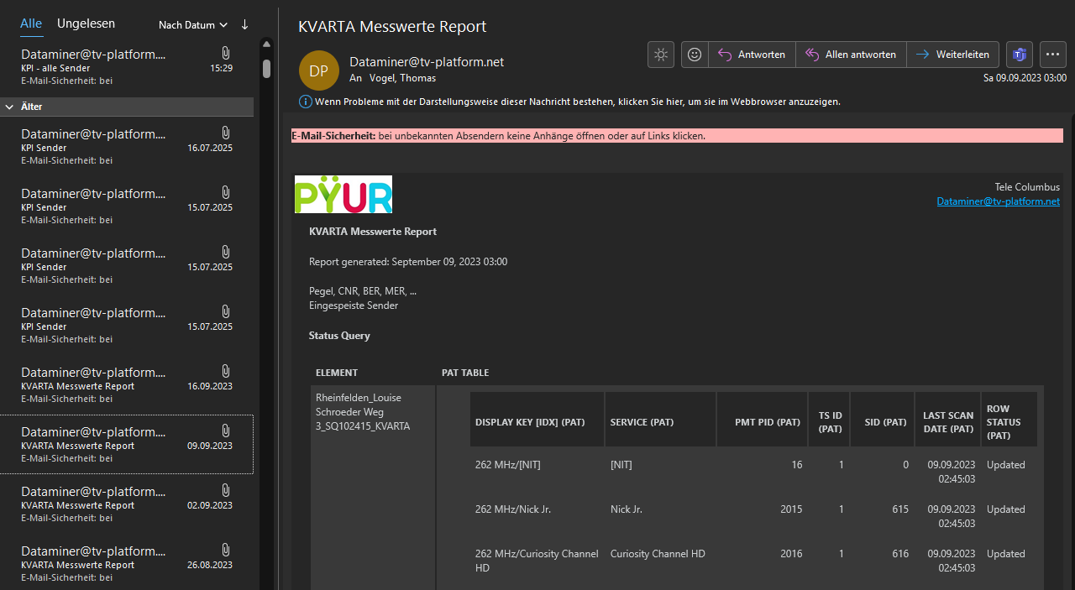The width and height of the screenshot is (1075, 590).
Task: Select KVARTA Messwerte Report dated 09.09.2023
Action: click(x=127, y=444)
